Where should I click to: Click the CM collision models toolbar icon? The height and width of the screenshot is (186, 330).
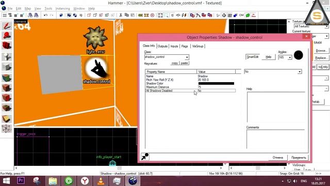point(241,15)
